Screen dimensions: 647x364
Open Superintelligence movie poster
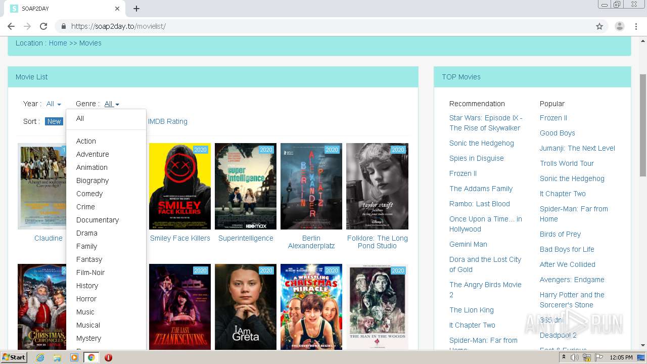pos(246,186)
